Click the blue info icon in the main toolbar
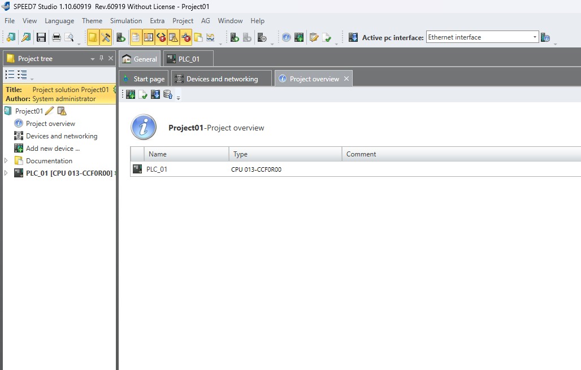 pos(286,37)
